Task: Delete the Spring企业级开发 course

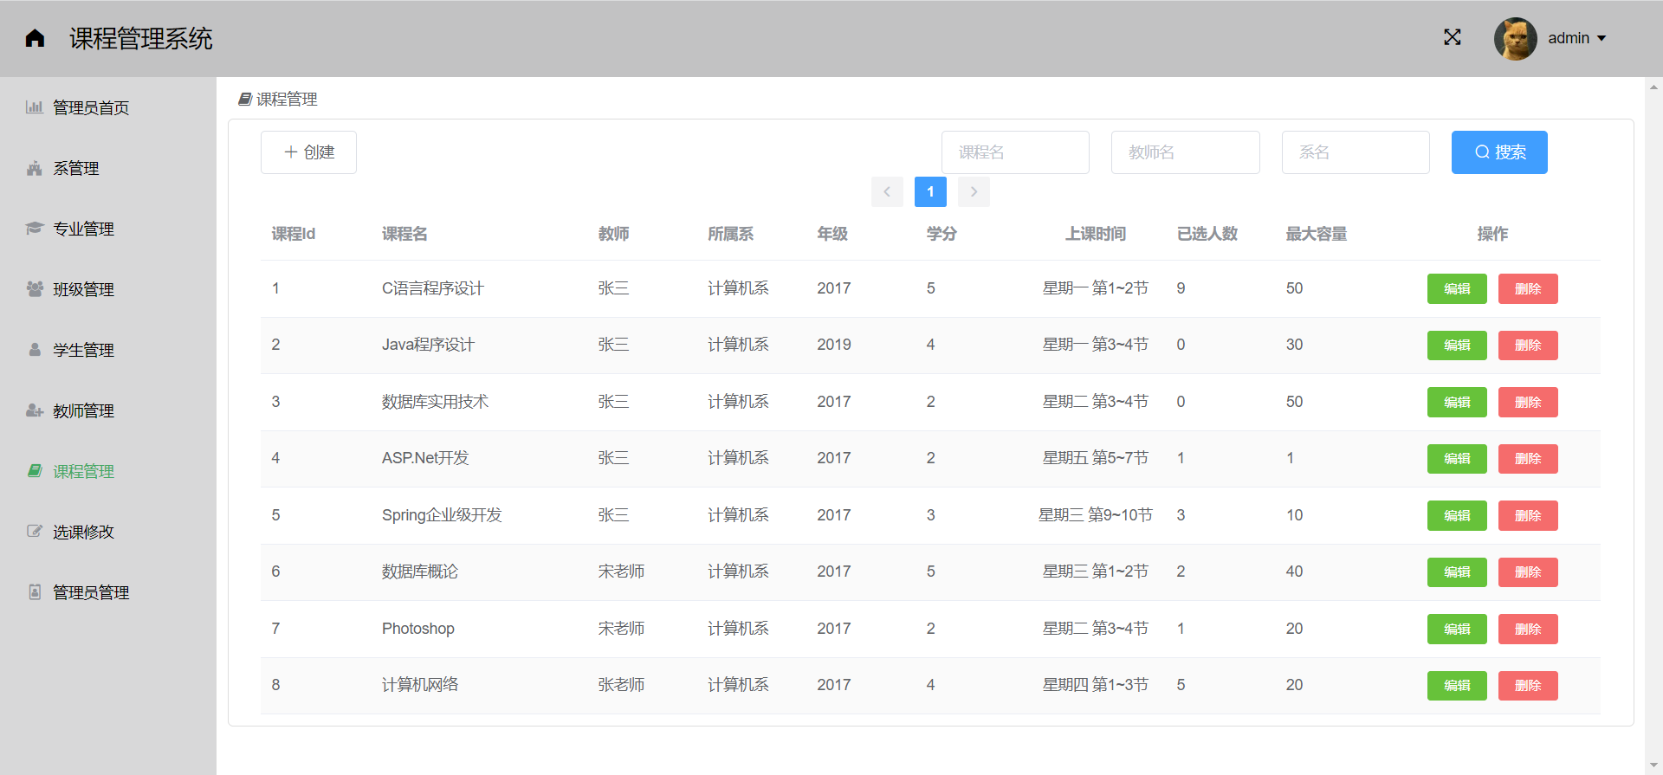Action: point(1528,516)
